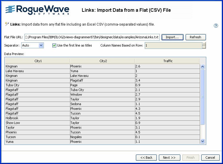
Task: Click the Links wand icon
Action: pyautogui.click(x=7, y=24)
